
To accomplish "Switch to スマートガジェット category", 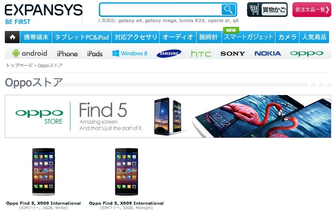I will coord(248,37).
